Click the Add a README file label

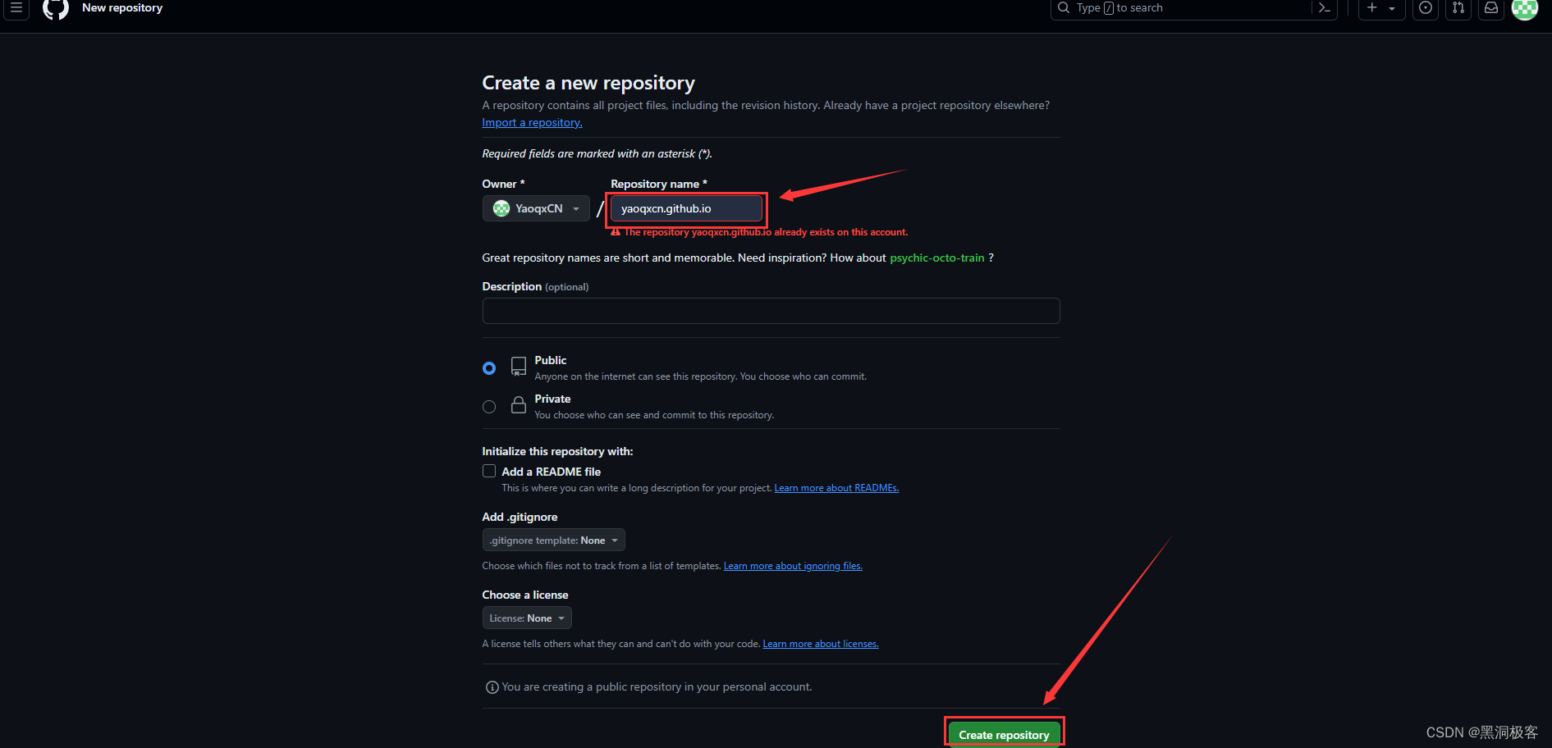click(x=551, y=472)
